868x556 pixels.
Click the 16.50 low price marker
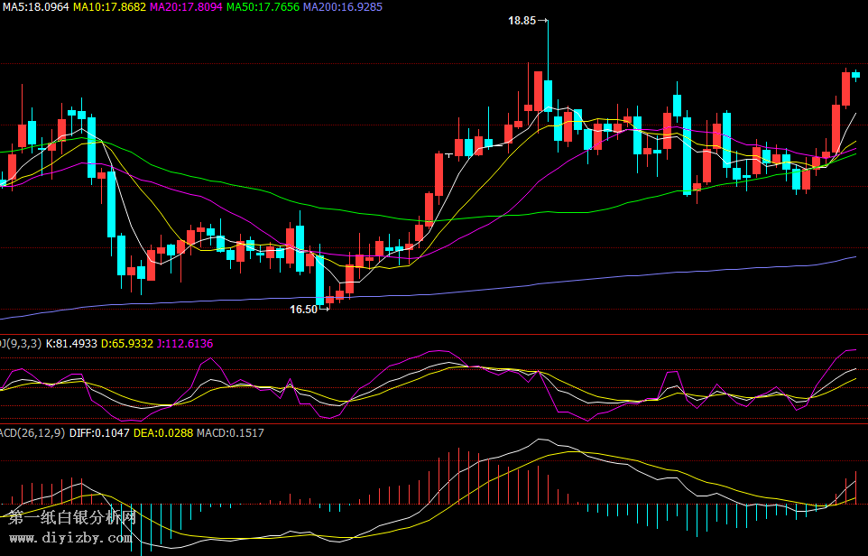(303, 309)
